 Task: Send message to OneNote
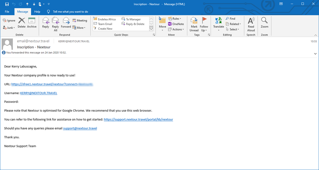(x=176, y=24)
